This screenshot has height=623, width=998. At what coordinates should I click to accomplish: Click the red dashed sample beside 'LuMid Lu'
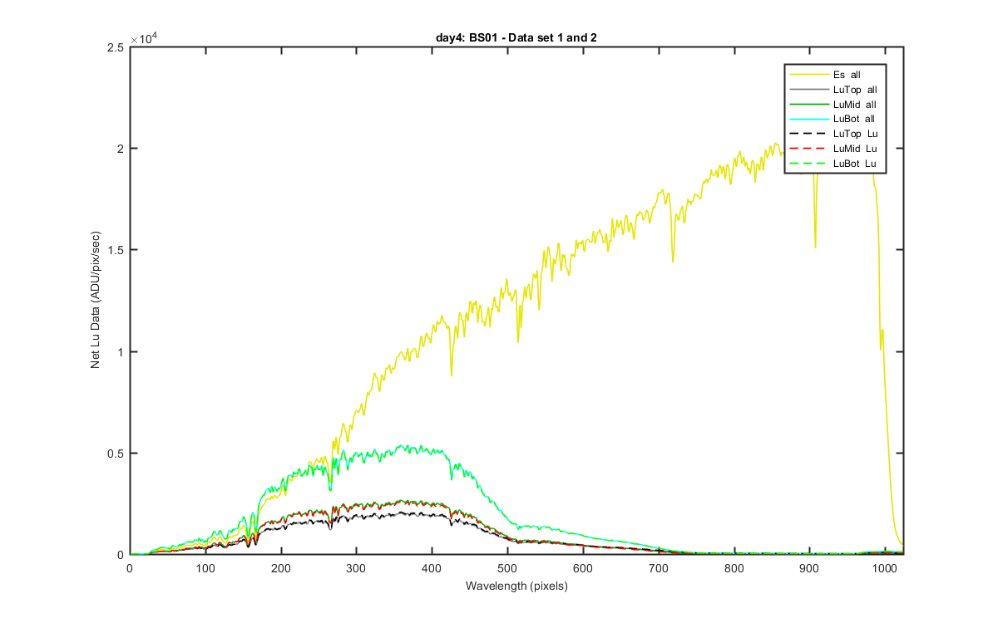tap(808, 150)
